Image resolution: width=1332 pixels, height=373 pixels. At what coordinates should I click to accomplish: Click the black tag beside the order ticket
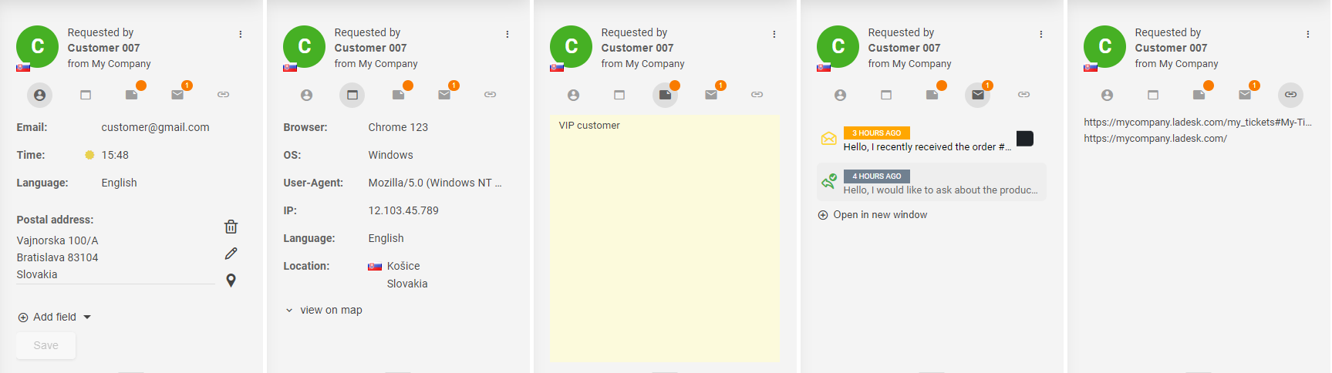(x=1024, y=139)
